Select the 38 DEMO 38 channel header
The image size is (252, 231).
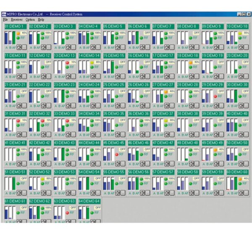click(x=188, y=114)
